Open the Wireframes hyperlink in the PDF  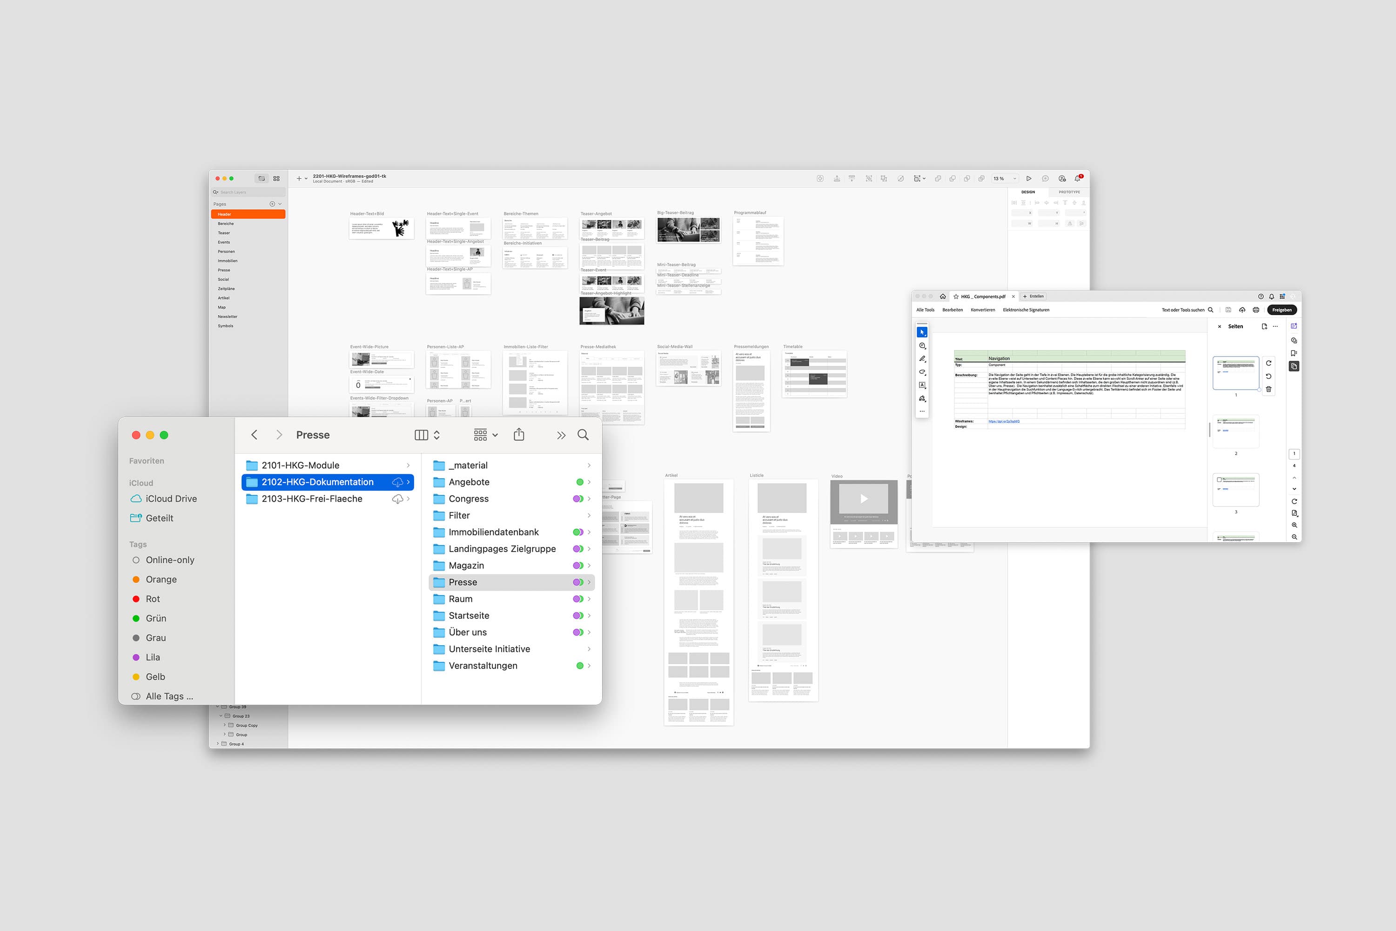(1004, 421)
